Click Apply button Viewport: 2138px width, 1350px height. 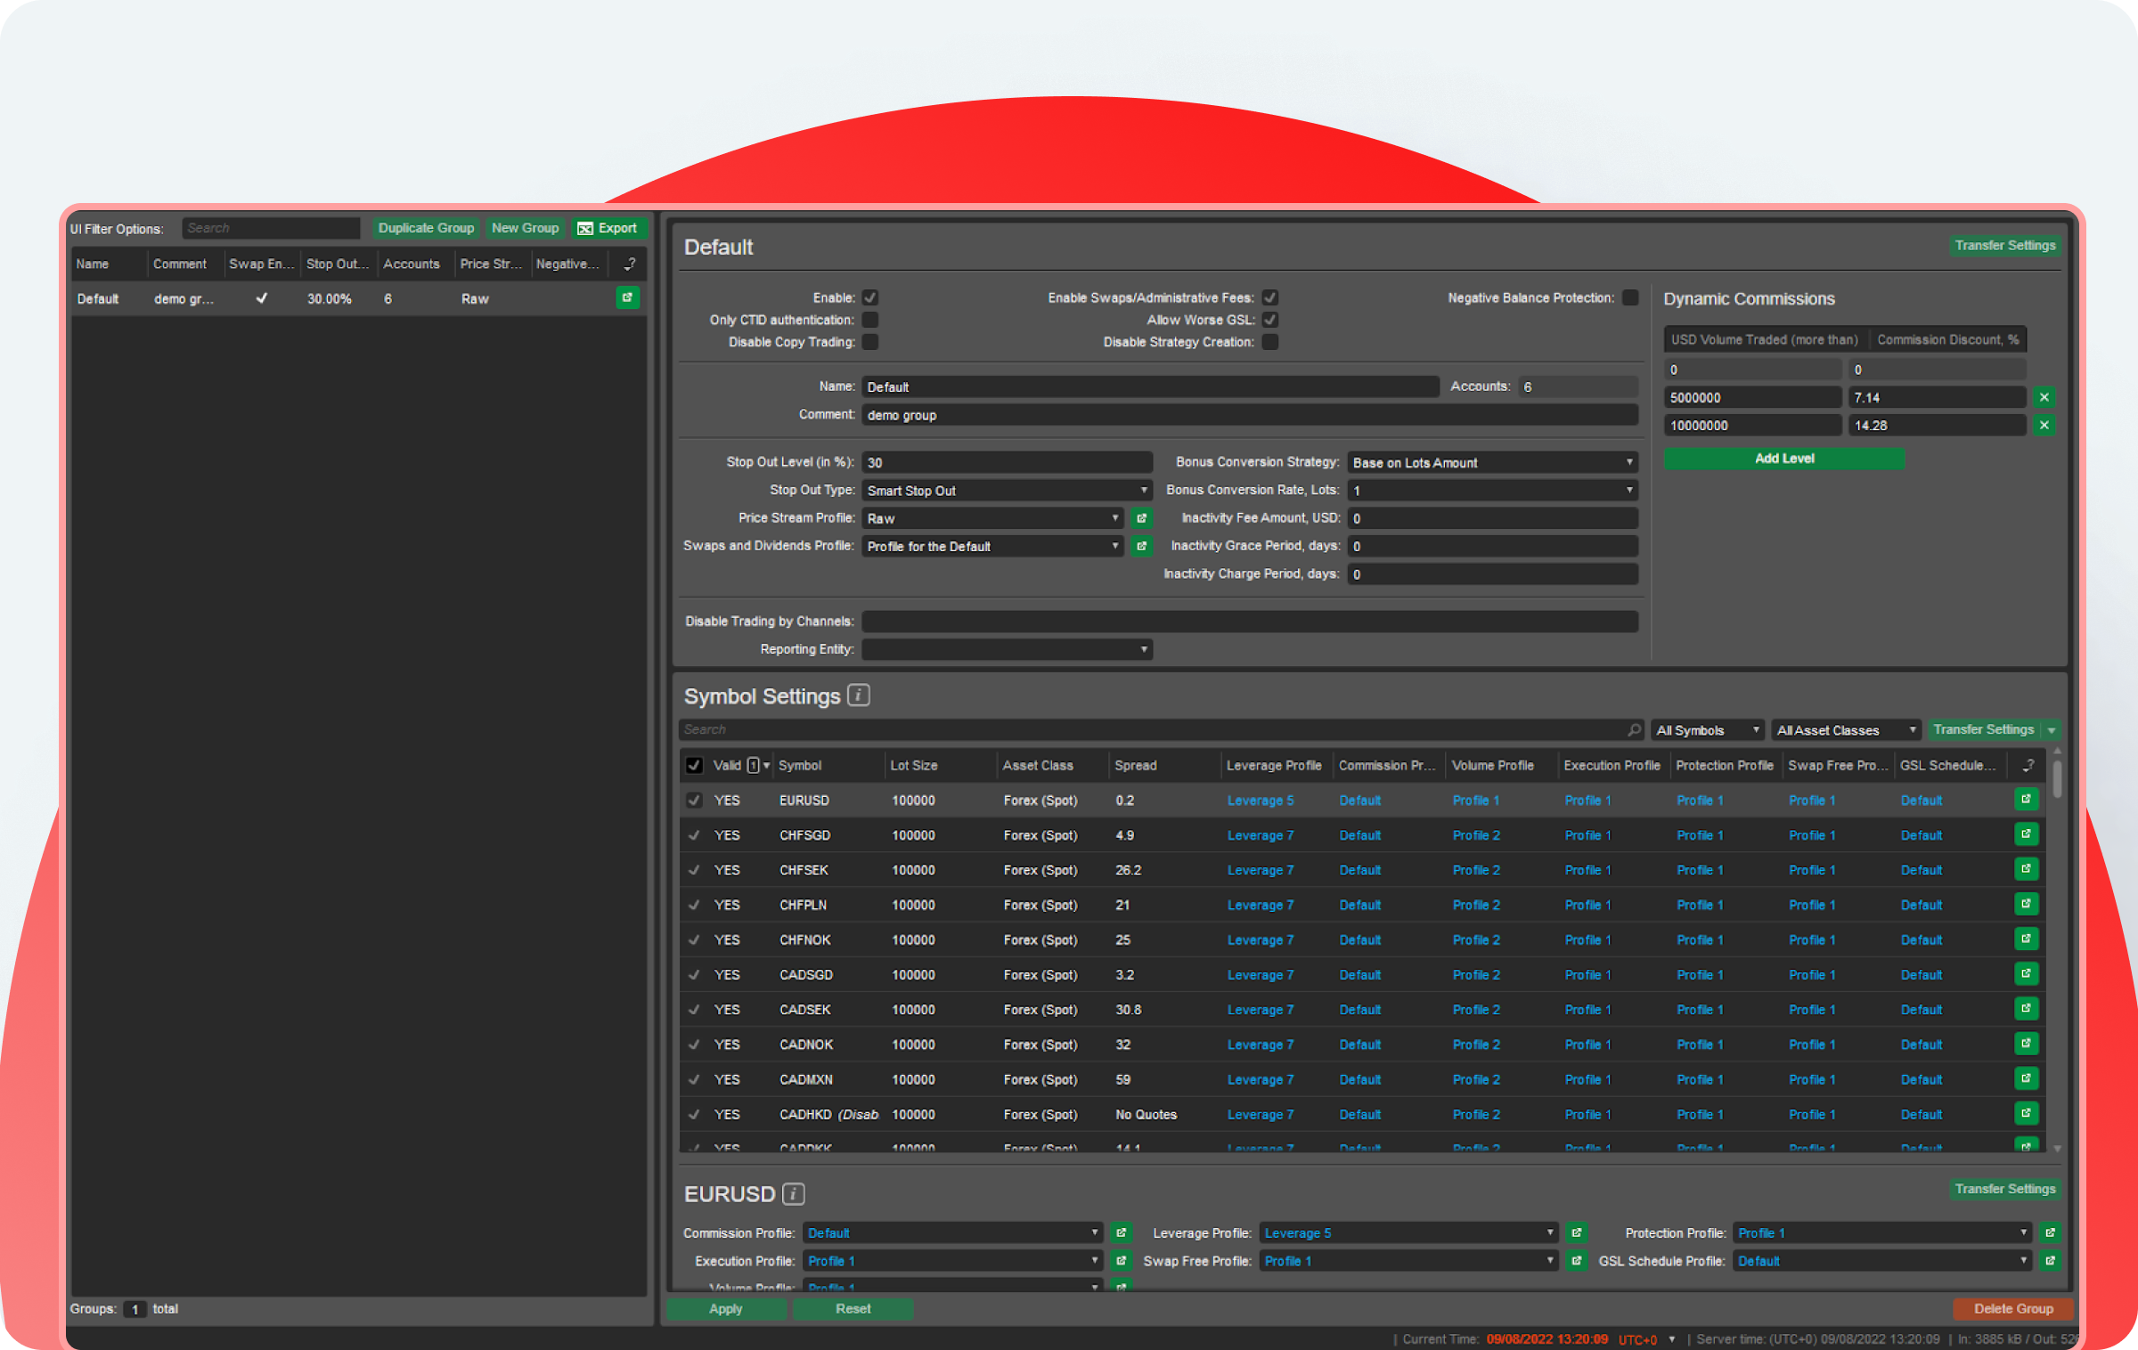tap(726, 1308)
